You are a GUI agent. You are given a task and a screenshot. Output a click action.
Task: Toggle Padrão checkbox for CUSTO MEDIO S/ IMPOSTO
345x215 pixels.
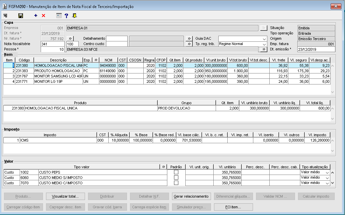point(176,178)
